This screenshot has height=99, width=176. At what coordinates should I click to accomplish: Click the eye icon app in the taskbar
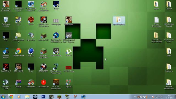point(35,97)
